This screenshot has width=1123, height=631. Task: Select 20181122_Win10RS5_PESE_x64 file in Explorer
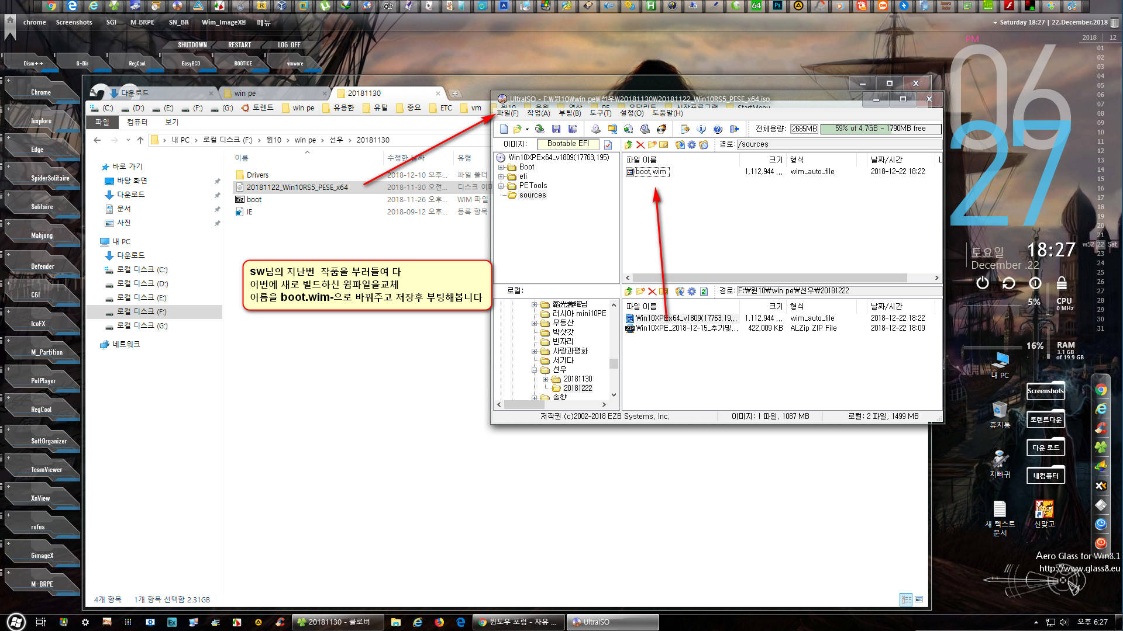pos(297,188)
